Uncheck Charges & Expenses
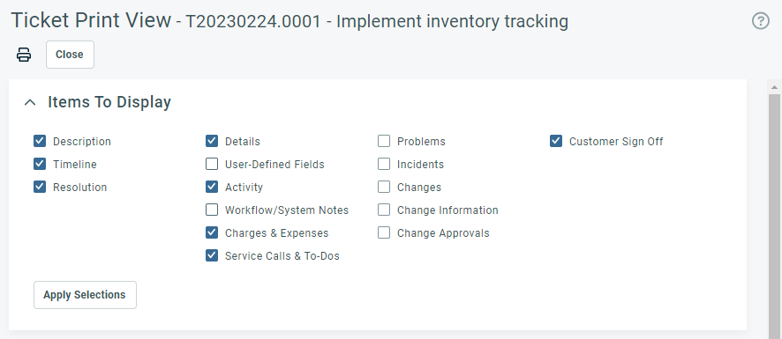The height and width of the screenshot is (339, 782). pyautogui.click(x=212, y=233)
